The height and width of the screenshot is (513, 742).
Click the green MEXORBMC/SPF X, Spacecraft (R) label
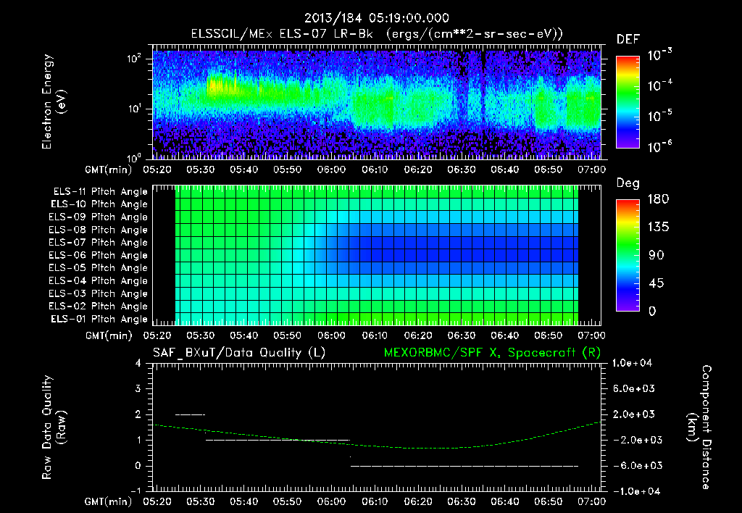pos(492,353)
